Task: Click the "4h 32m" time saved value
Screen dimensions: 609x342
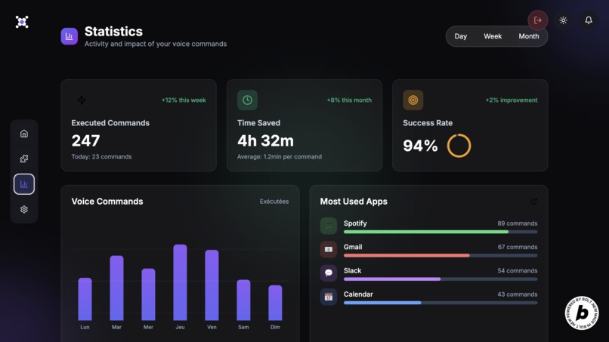Action: (266, 140)
